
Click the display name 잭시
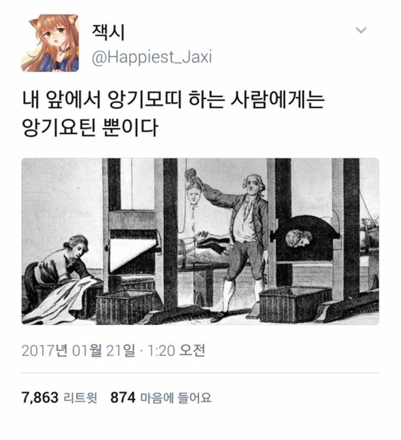(x=108, y=32)
